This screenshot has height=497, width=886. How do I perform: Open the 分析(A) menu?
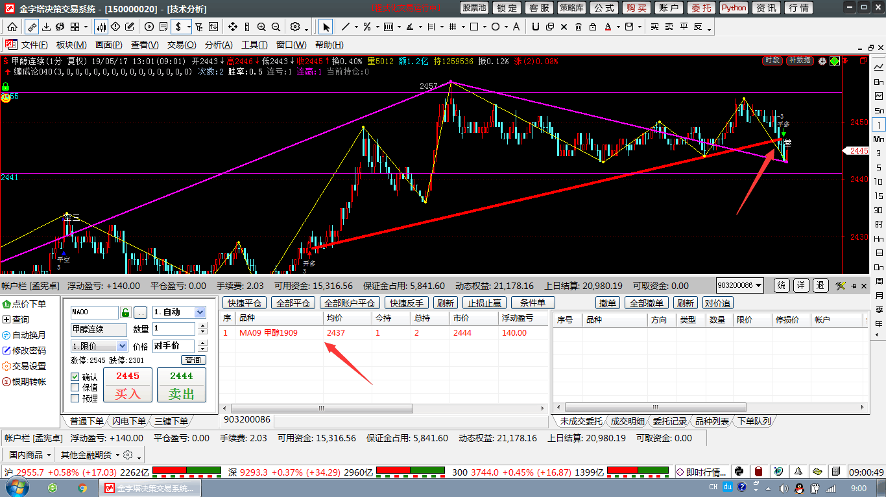pos(219,45)
